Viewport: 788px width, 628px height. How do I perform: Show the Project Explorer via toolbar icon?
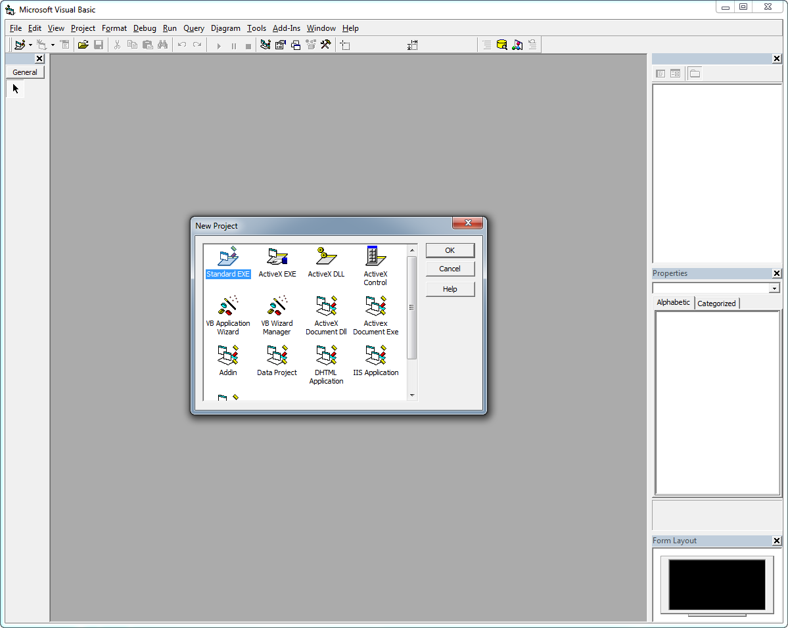click(266, 45)
